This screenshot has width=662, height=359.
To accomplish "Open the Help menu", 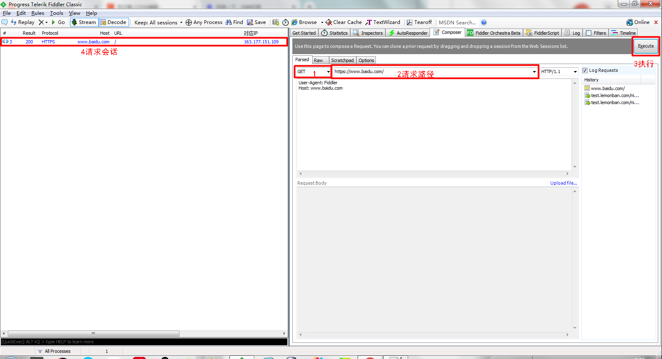I will pyautogui.click(x=91, y=13).
